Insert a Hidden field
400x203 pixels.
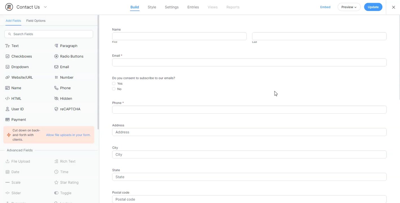point(66,99)
